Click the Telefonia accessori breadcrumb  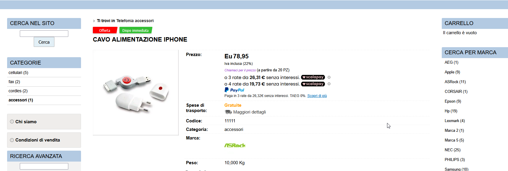click(135, 21)
